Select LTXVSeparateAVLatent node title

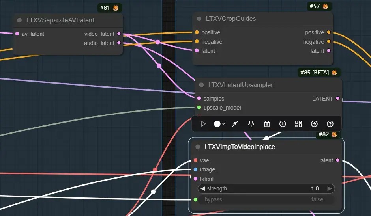click(x=60, y=20)
